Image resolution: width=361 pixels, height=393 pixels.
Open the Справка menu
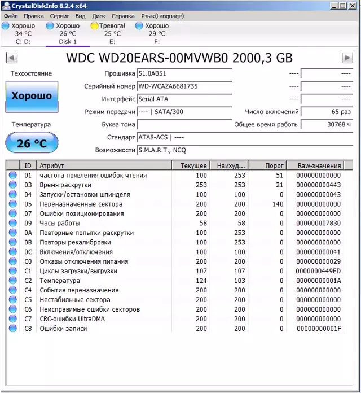tap(123, 16)
